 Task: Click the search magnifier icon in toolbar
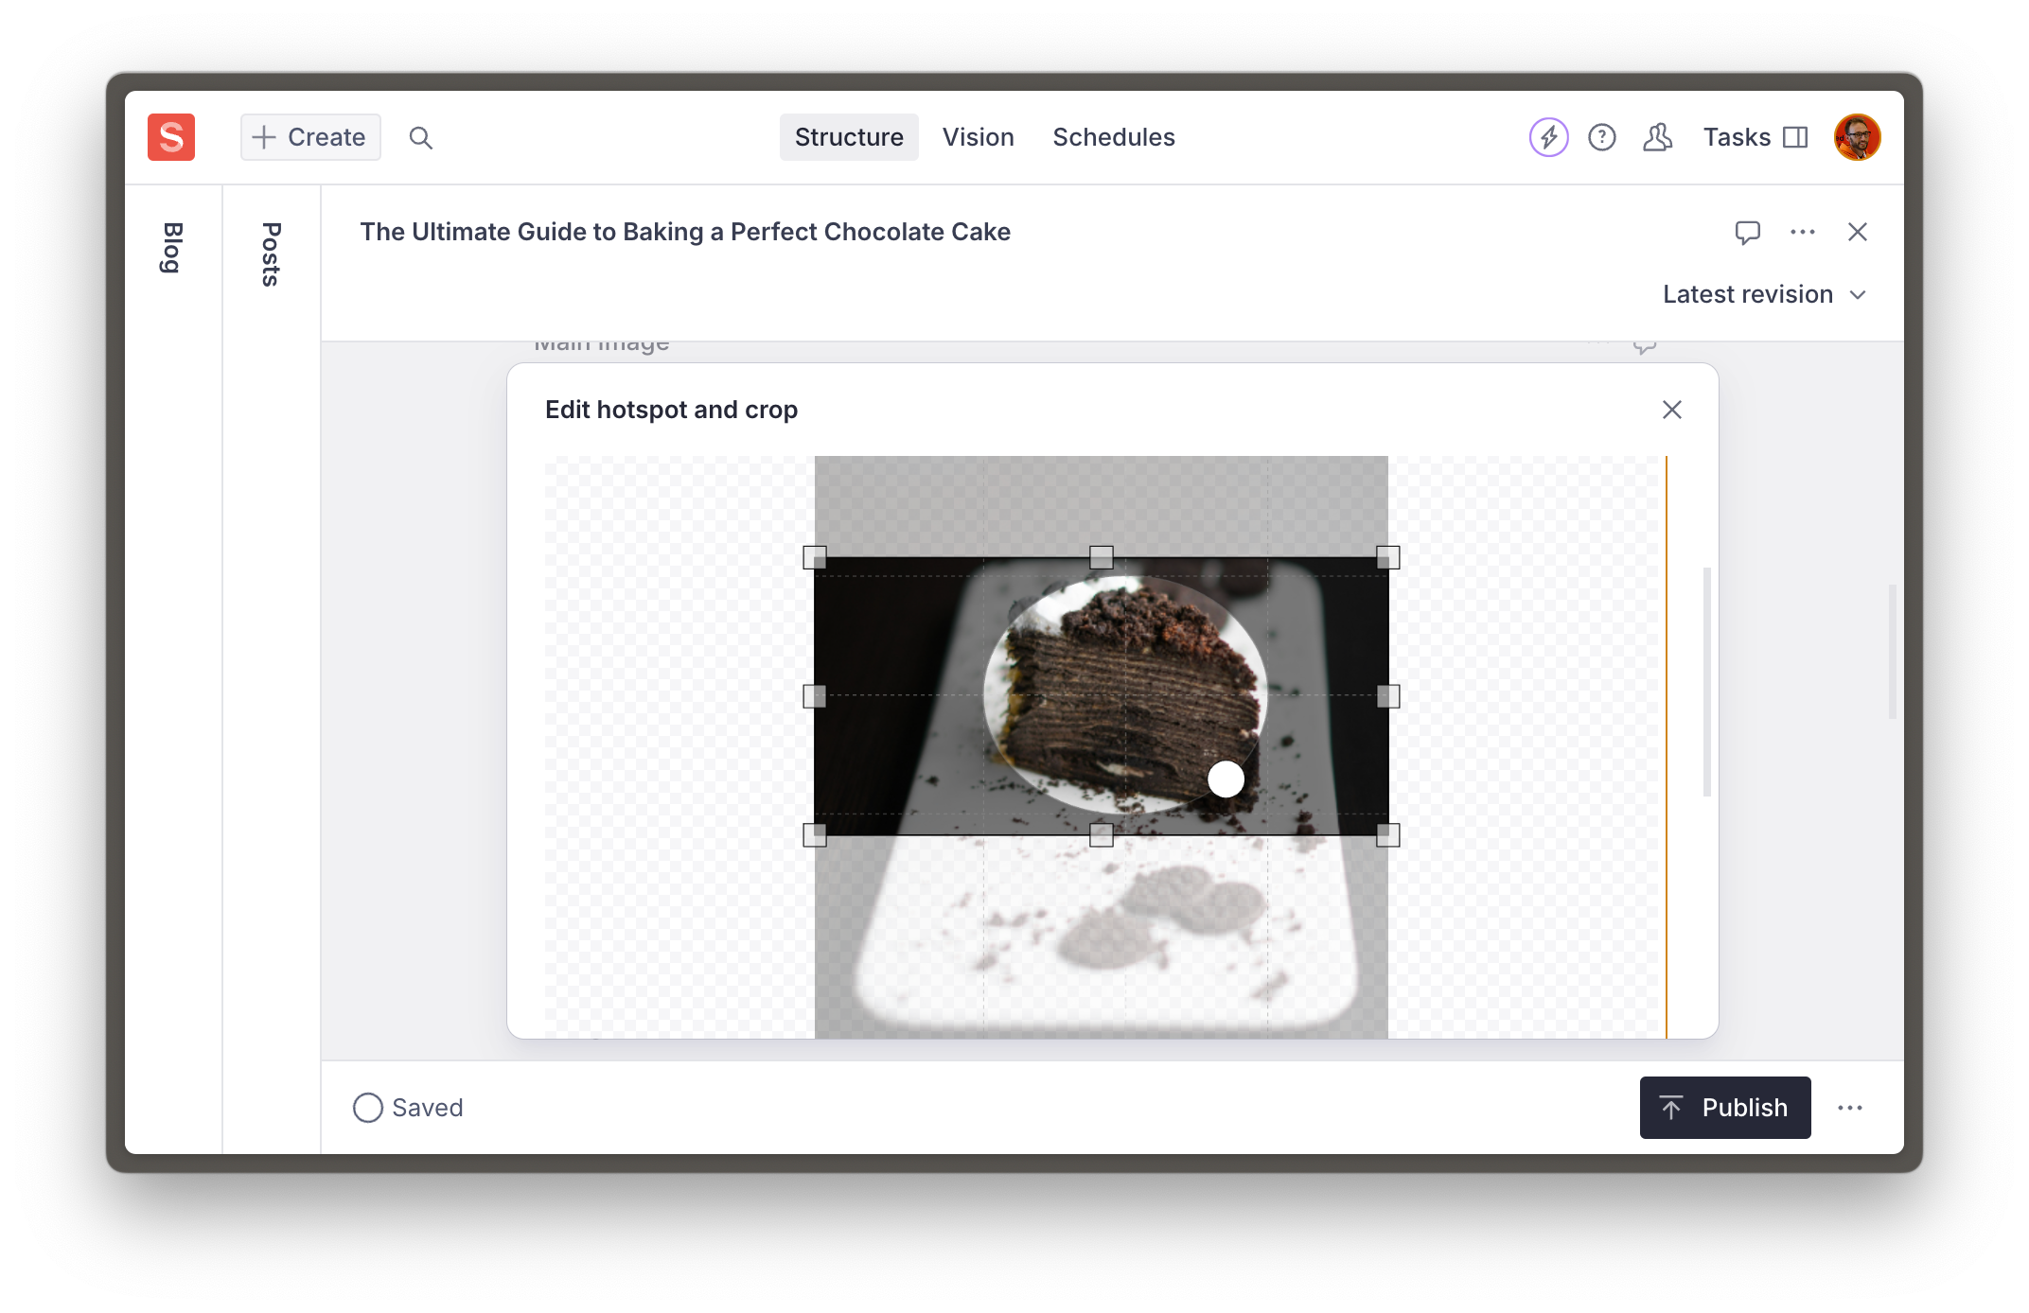tap(418, 136)
